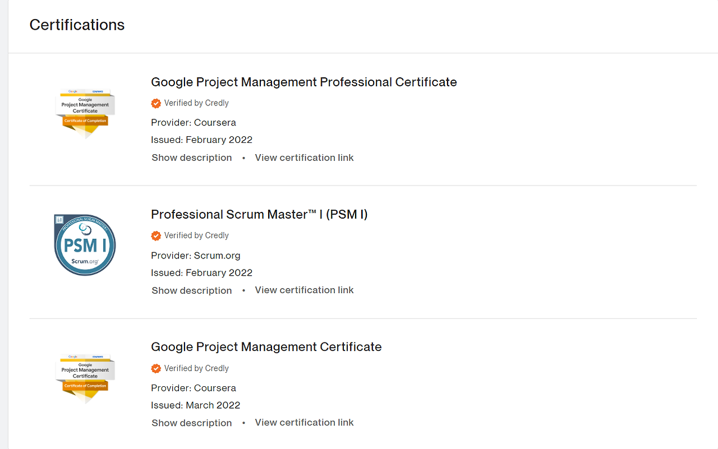
Task: Show description for Professional Scrum Master I
Action: pos(192,290)
